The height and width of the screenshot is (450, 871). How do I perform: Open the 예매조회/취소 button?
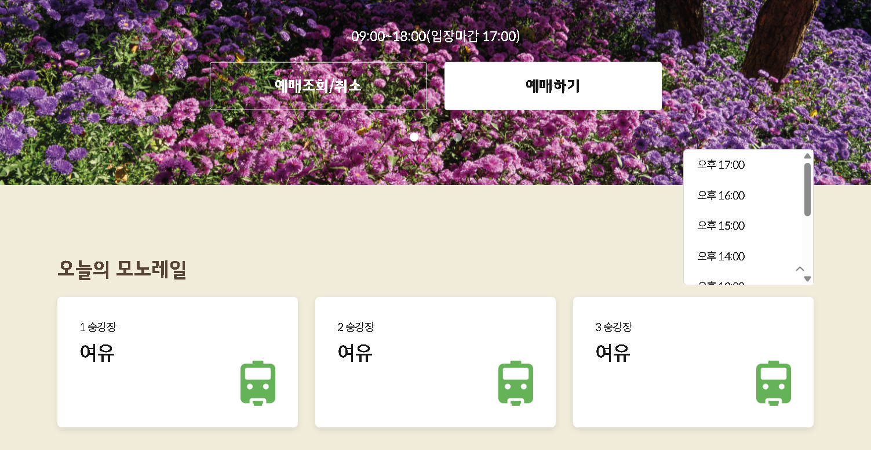coord(318,86)
